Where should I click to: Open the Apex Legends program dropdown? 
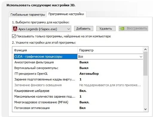click(42, 29)
